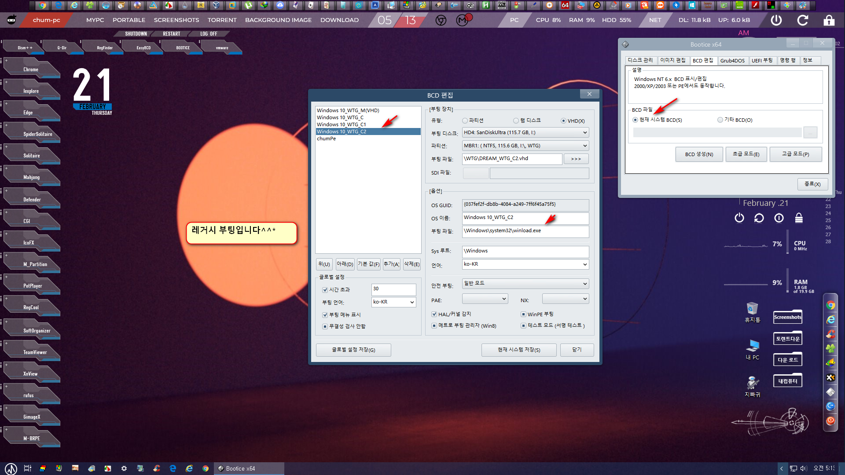Click the widget restart icon

759,218
